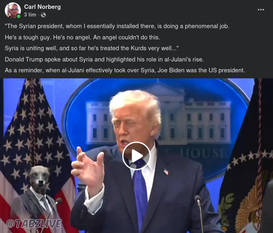Click Carl Norberg's profile picture
Viewport: 273px width, 233px height.
12,10
